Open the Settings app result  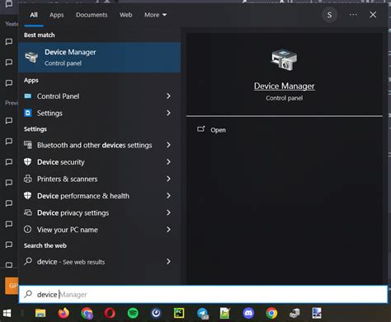coord(100,113)
